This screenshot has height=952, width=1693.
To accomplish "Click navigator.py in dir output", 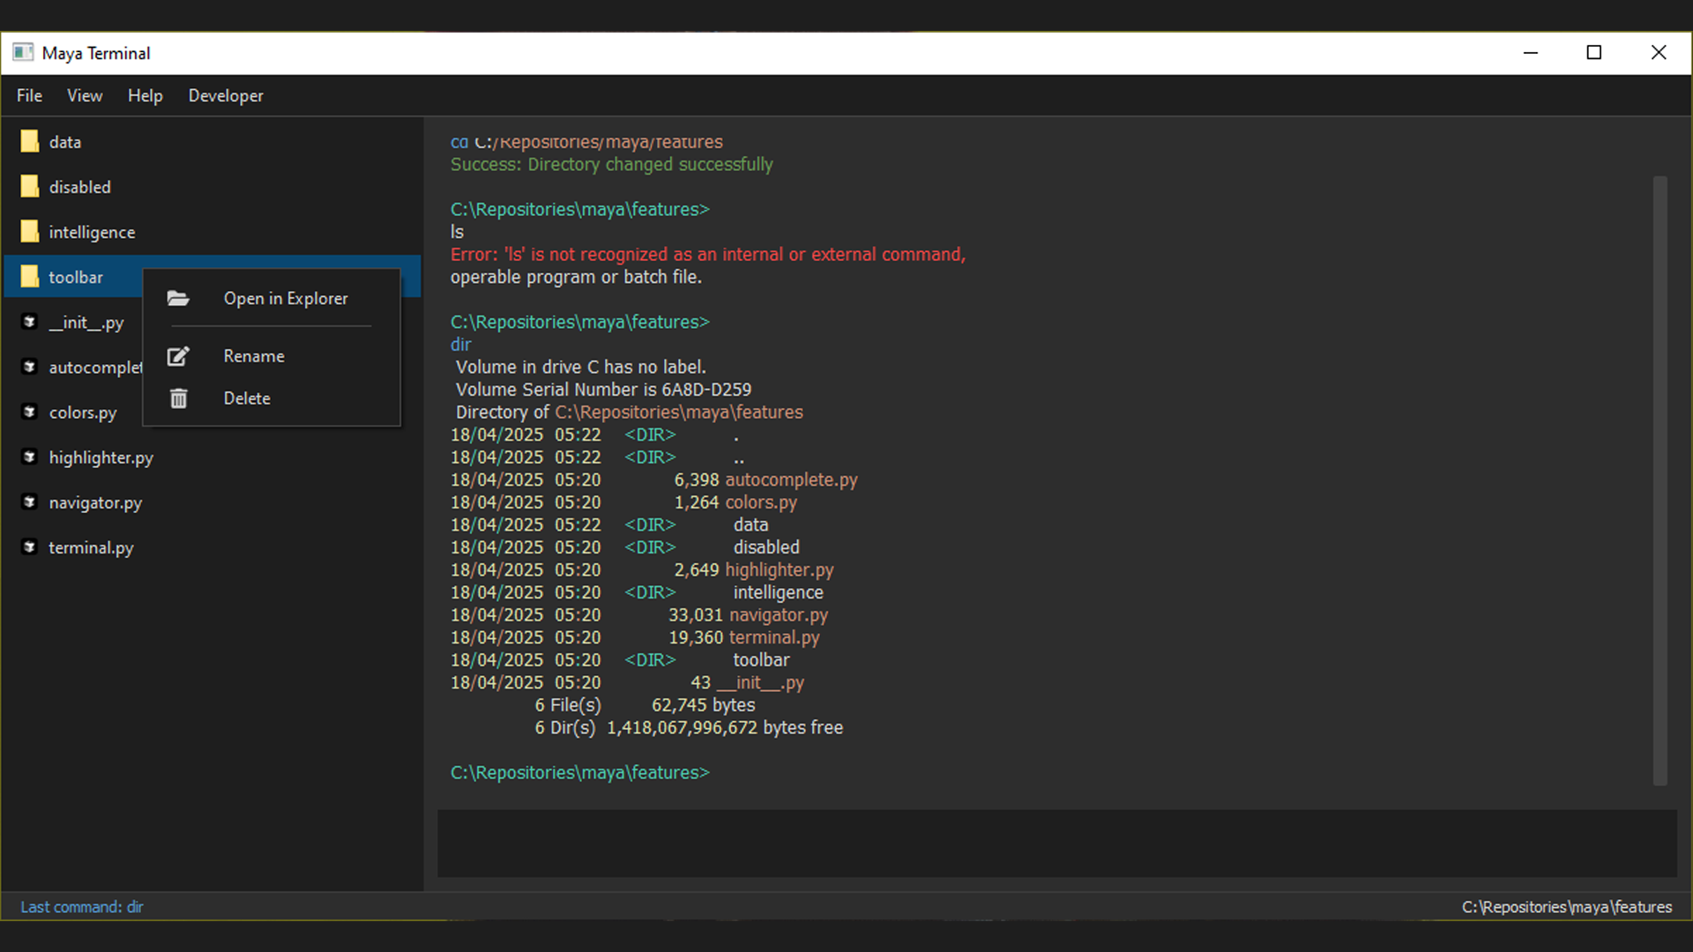I will click(779, 615).
